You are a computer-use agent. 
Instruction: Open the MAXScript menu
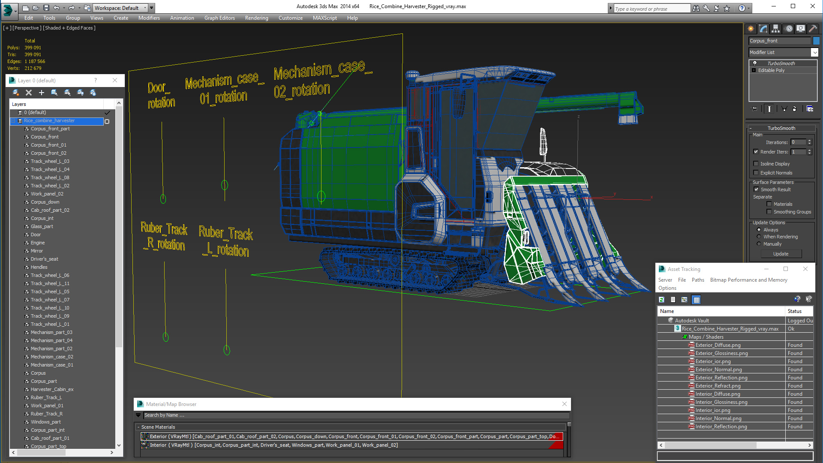click(324, 18)
